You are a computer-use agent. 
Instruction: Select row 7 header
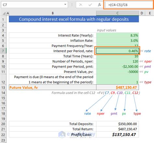click(3, 51)
